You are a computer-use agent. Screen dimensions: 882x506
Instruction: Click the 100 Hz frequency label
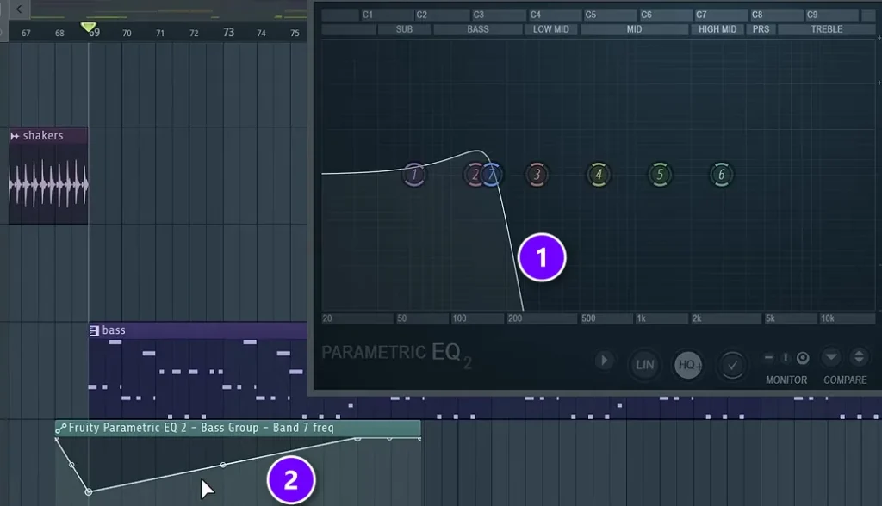[x=459, y=318]
